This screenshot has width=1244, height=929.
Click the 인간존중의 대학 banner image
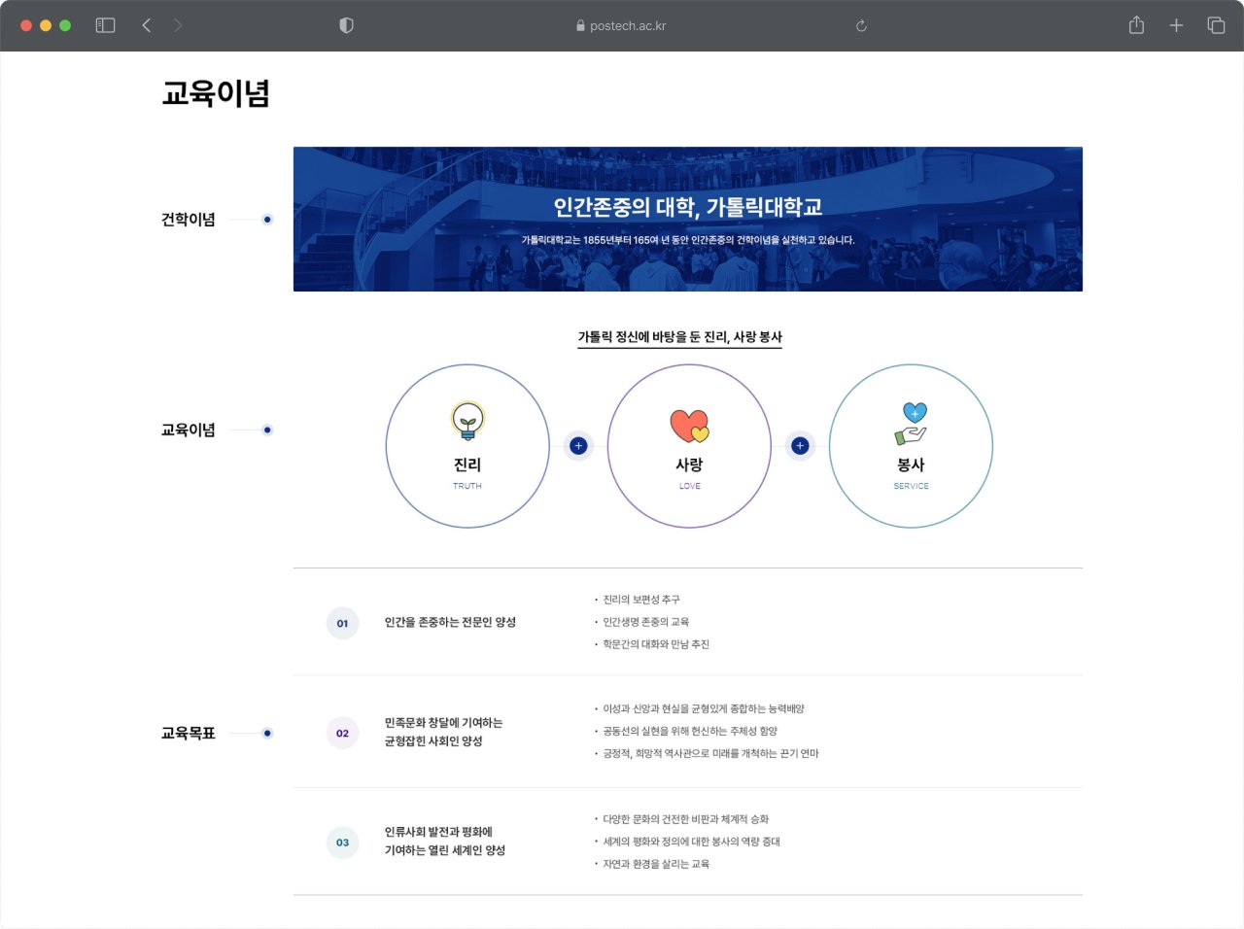[x=688, y=220]
